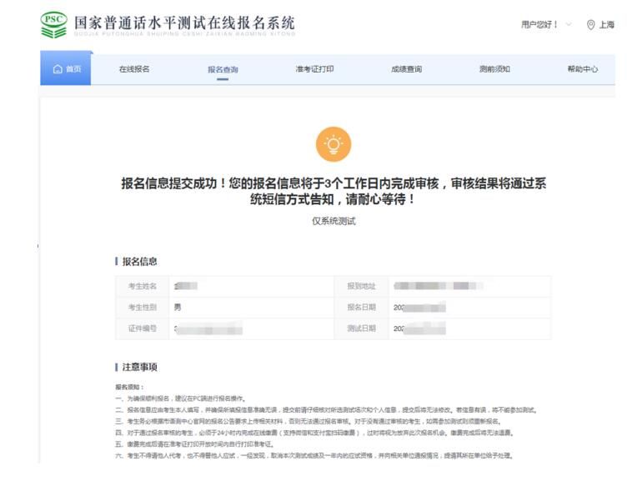This screenshot has height=491, width=642.
Task: Click the 测试日期 label cell
Action: 361,328
